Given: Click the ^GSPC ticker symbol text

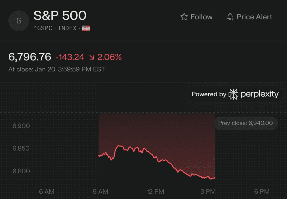Looking at the screenshot, I should click(x=43, y=28).
